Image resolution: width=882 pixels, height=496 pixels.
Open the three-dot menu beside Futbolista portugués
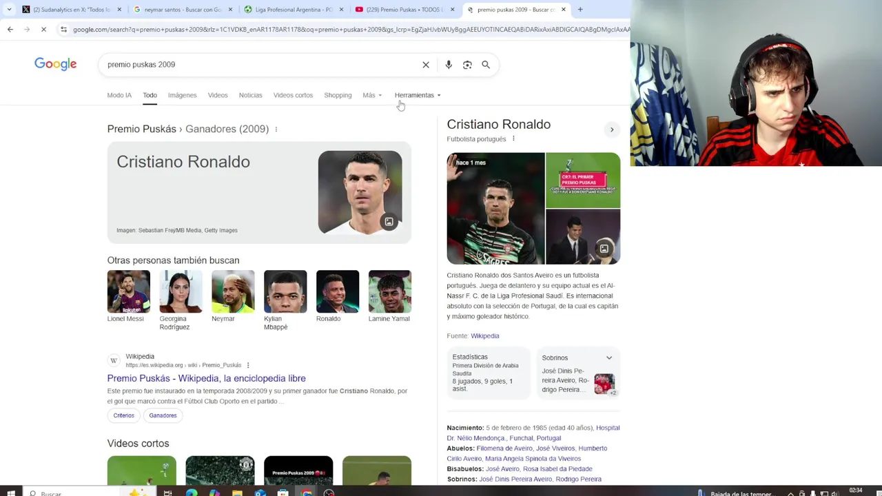(x=513, y=138)
